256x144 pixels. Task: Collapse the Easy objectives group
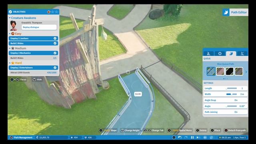(x=10, y=34)
